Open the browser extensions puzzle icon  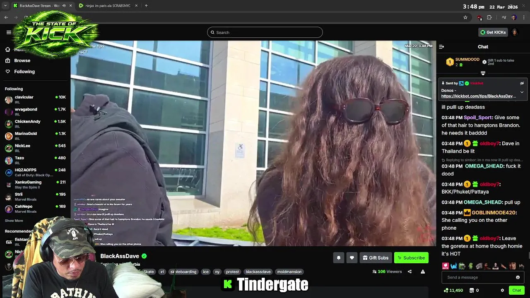click(x=489, y=17)
